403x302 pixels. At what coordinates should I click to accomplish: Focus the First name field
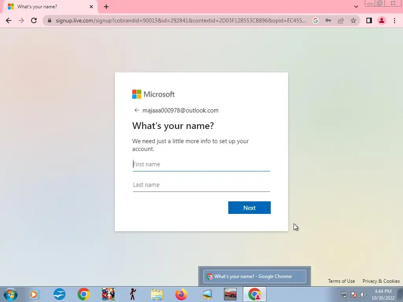[201, 164]
